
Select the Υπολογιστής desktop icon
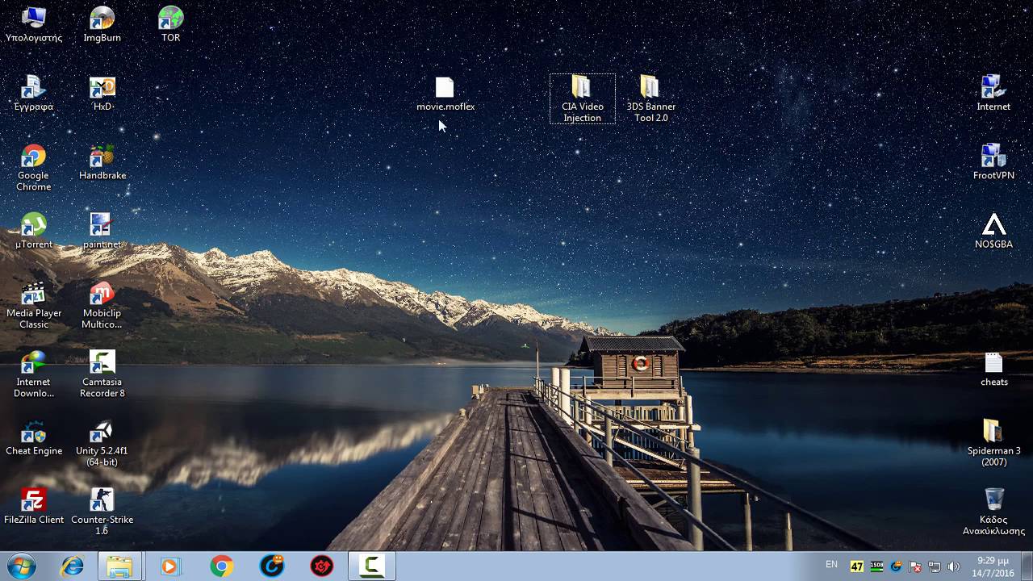click(34, 24)
